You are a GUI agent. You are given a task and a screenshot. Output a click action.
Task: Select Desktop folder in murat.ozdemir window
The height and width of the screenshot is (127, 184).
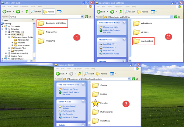100,94
